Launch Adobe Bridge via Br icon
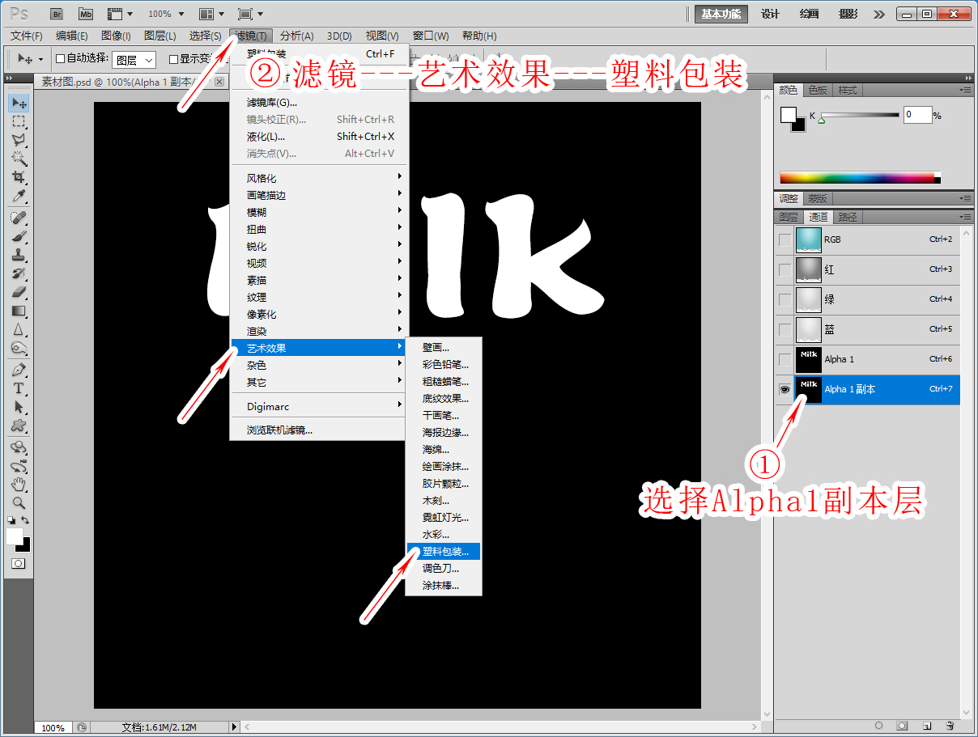 point(56,14)
